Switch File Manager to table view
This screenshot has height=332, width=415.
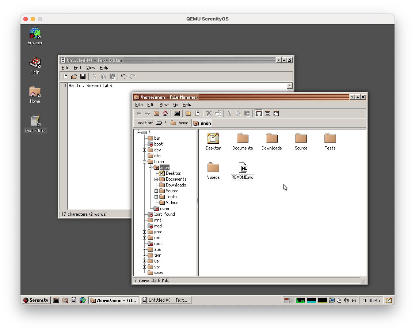[x=267, y=114]
